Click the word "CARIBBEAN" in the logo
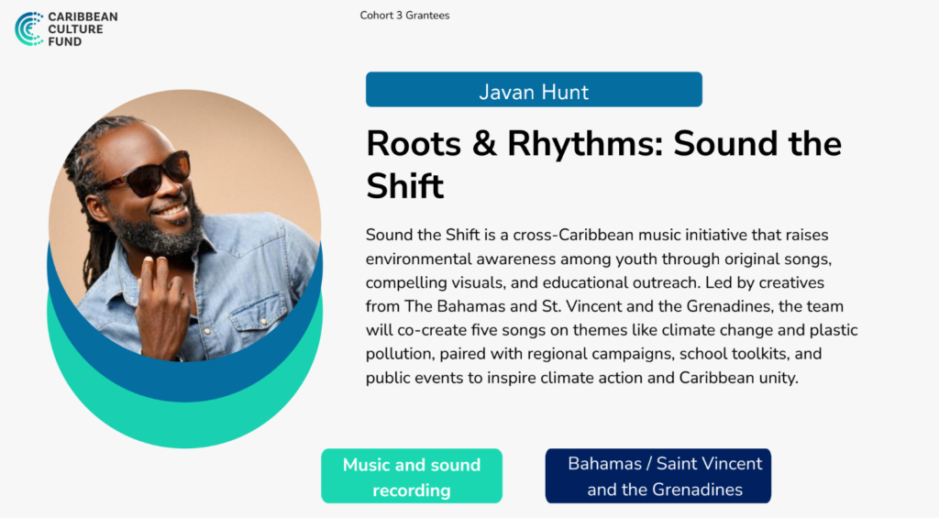 click(x=83, y=17)
